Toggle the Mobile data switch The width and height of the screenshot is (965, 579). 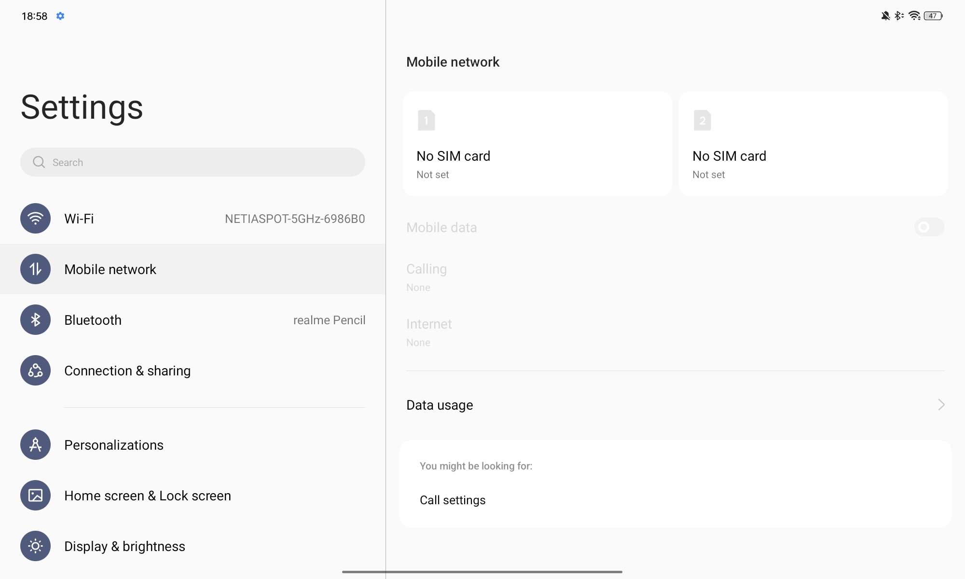tap(929, 227)
